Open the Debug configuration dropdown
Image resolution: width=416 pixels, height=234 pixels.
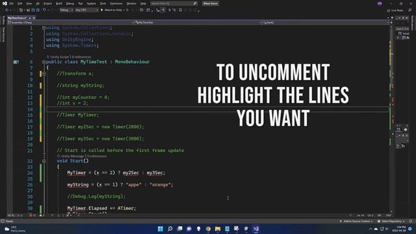click(66, 10)
